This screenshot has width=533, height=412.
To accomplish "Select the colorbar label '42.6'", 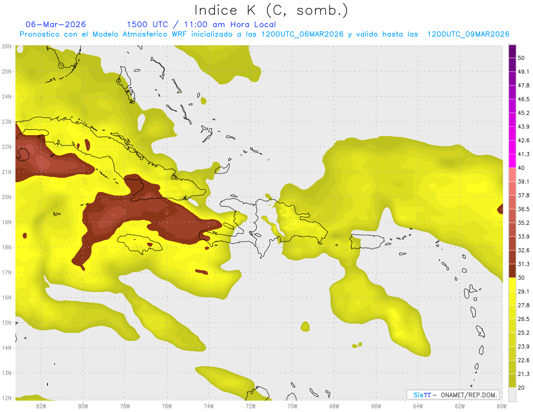I will [524, 140].
